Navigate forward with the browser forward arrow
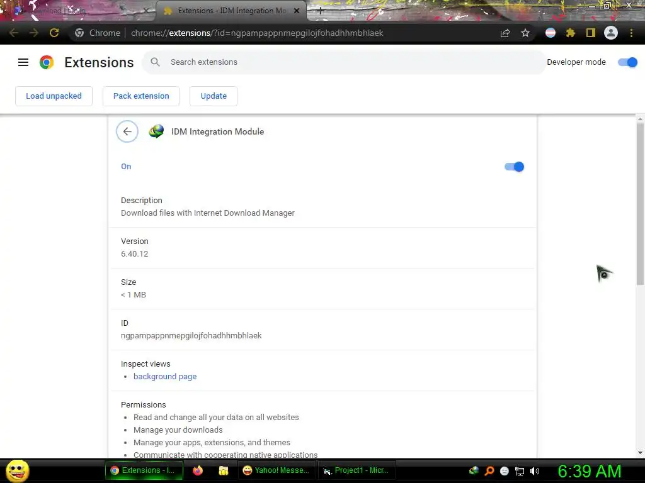This screenshot has height=483, width=645. (34, 33)
